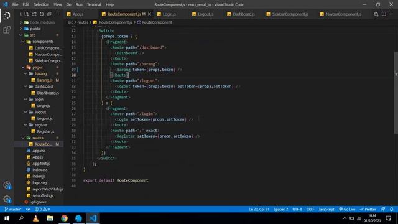The height and width of the screenshot is (224, 398).
Task: Create a new folder in explorer
Action: coord(34,14)
